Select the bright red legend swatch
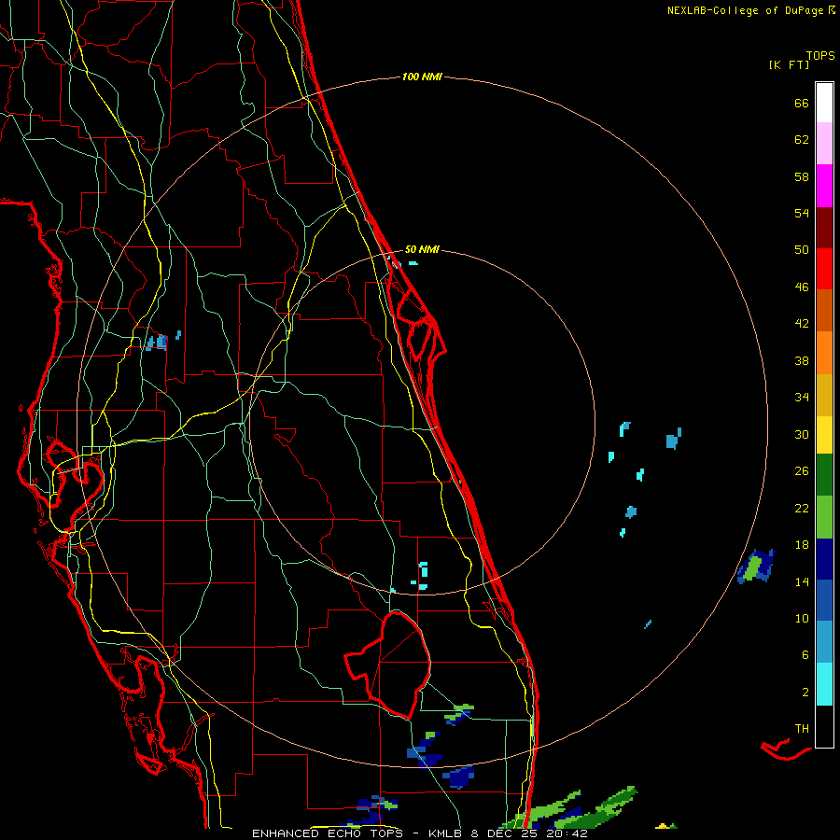 coord(824,269)
